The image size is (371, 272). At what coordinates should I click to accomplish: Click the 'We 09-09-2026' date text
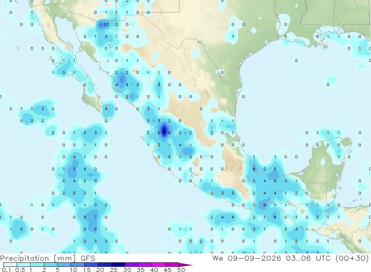tap(247, 258)
